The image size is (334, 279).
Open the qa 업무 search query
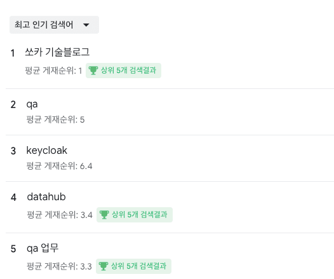43,248
